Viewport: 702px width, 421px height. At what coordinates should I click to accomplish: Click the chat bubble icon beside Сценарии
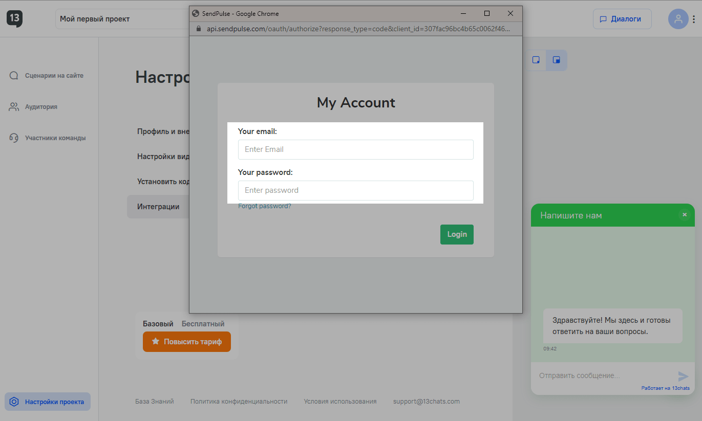14,76
